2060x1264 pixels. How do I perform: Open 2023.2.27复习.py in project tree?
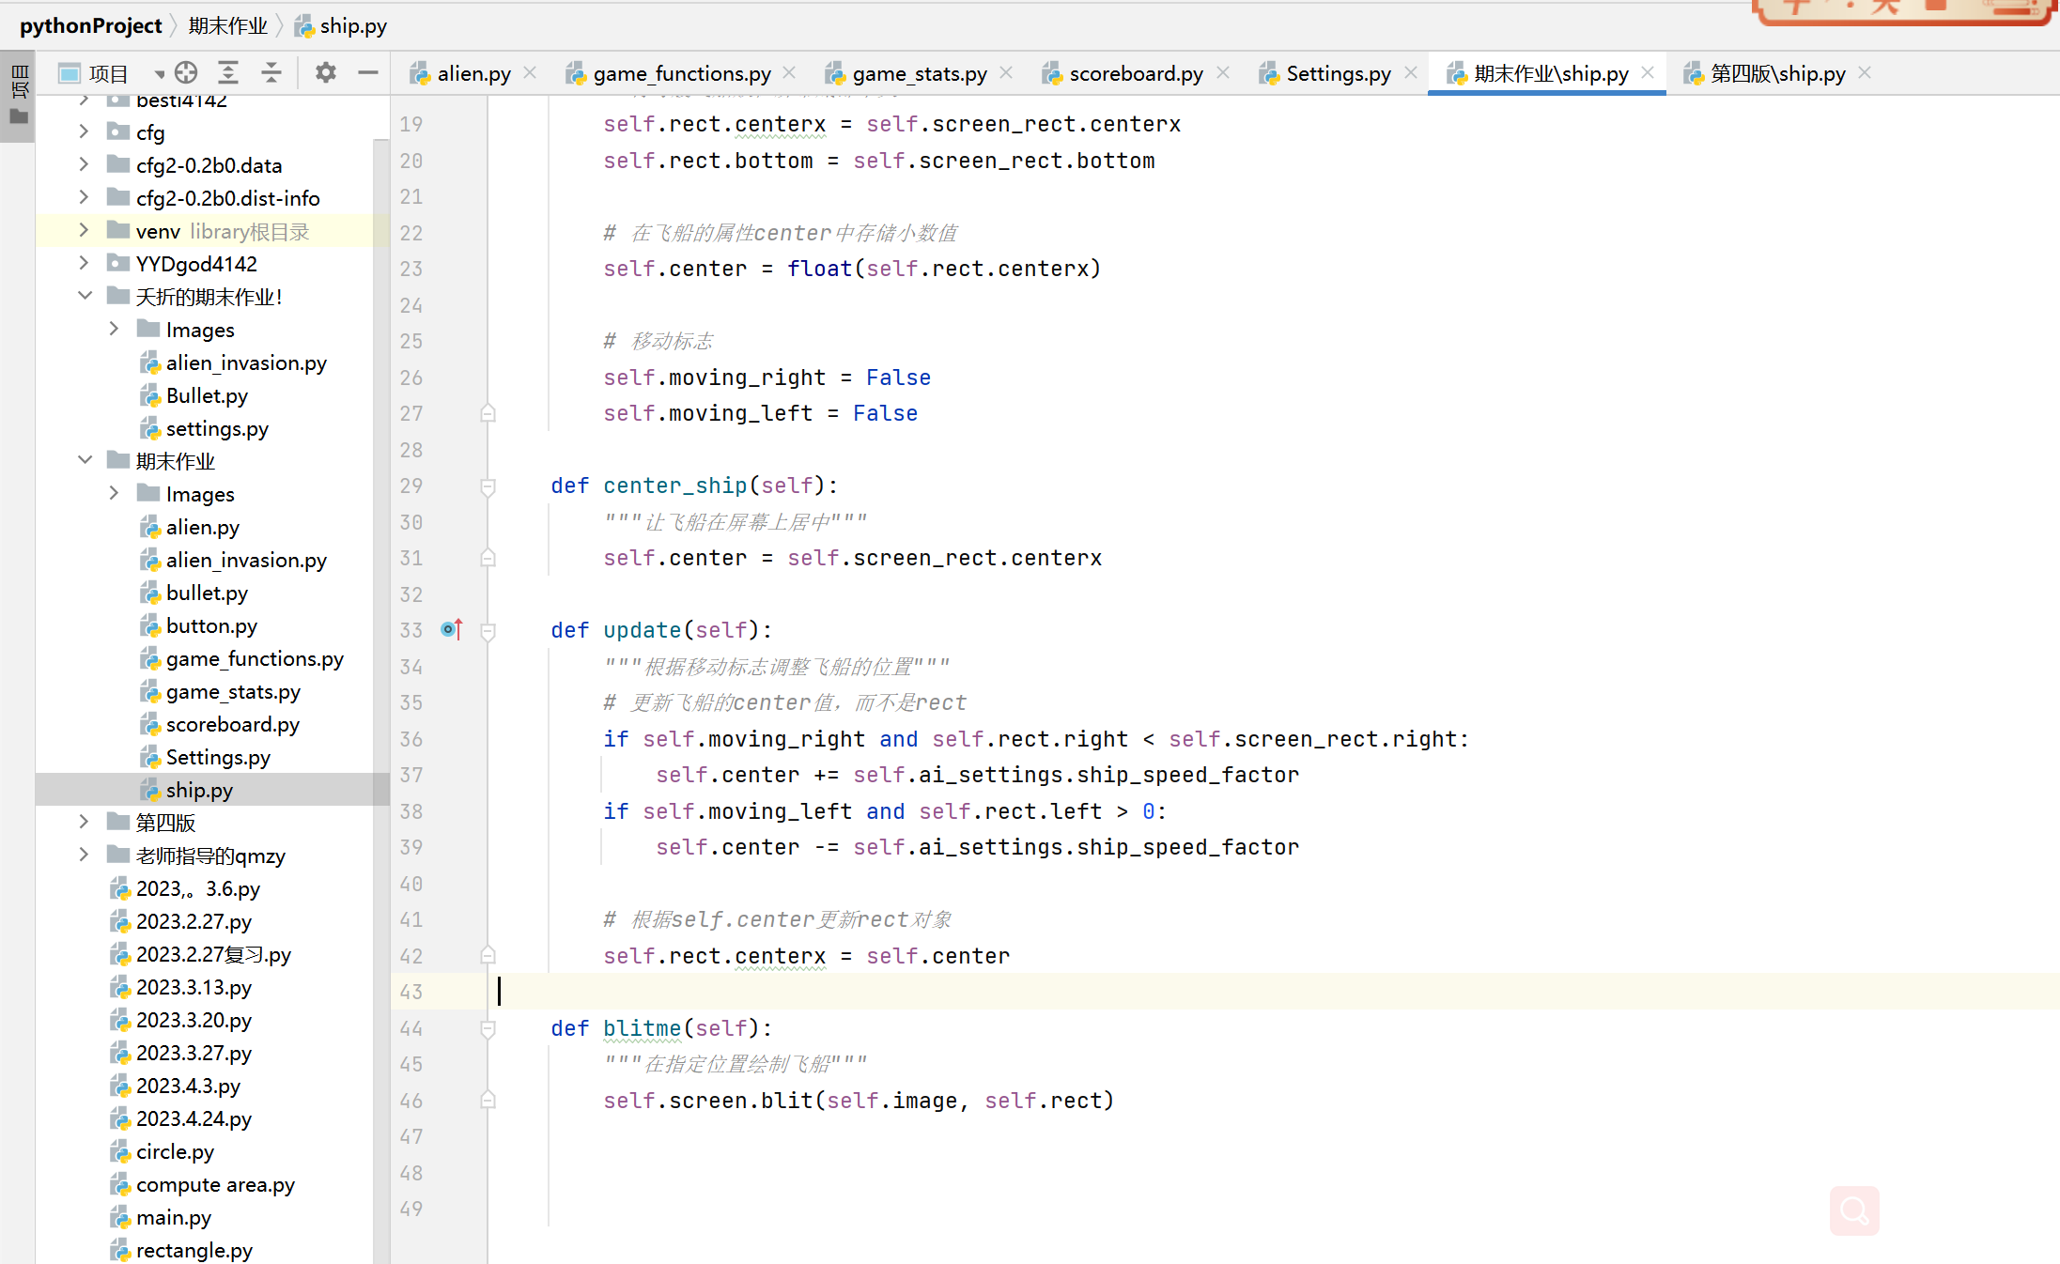coord(213,954)
